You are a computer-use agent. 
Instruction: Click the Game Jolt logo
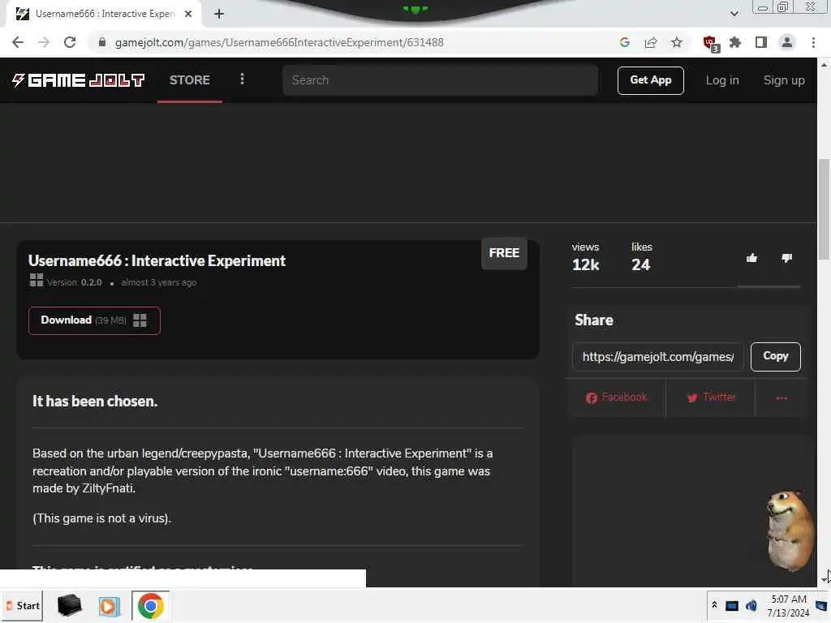(78, 80)
